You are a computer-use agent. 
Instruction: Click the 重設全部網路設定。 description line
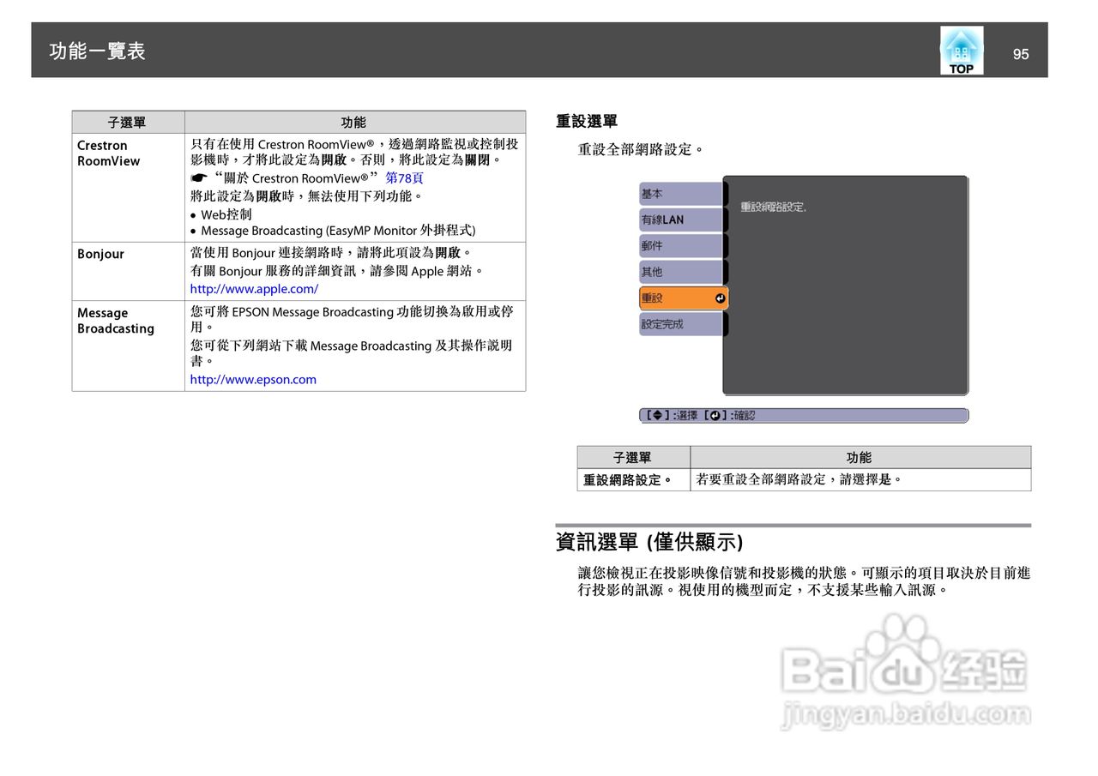pyautogui.click(x=641, y=149)
